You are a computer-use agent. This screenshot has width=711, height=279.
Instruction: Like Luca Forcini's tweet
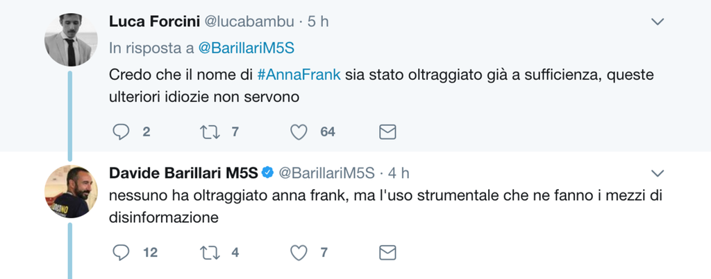tap(299, 132)
